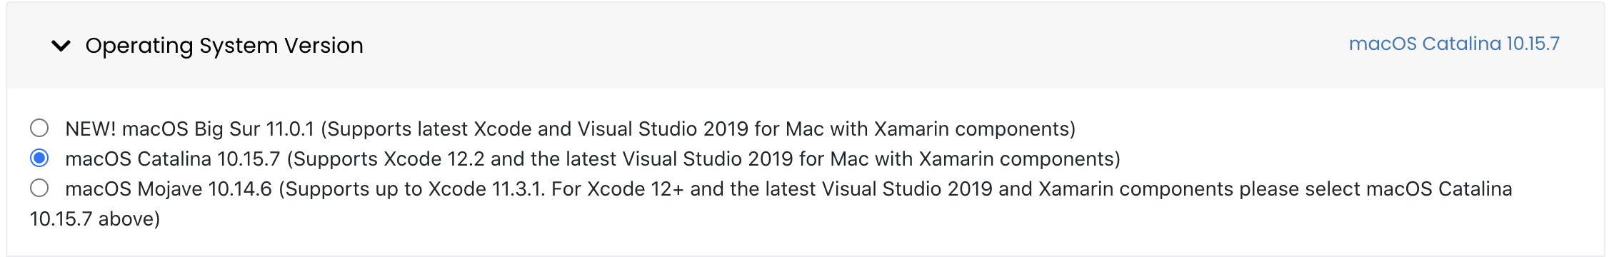1614x257 pixels.
Task: Open the macOS Catalina 10.15.7 summary link
Action: (x=1454, y=44)
